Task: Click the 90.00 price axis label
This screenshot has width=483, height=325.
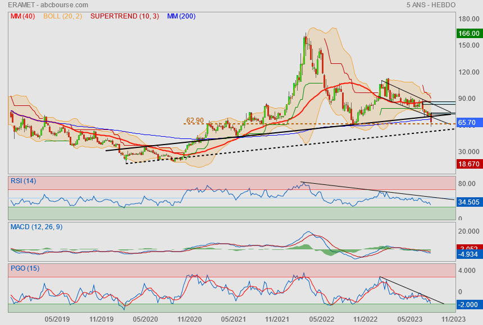Action: [467, 99]
